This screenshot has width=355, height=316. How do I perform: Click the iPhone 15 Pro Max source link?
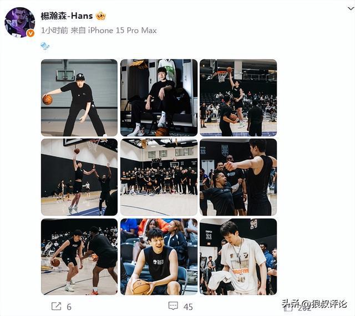(x=122, y=30)
